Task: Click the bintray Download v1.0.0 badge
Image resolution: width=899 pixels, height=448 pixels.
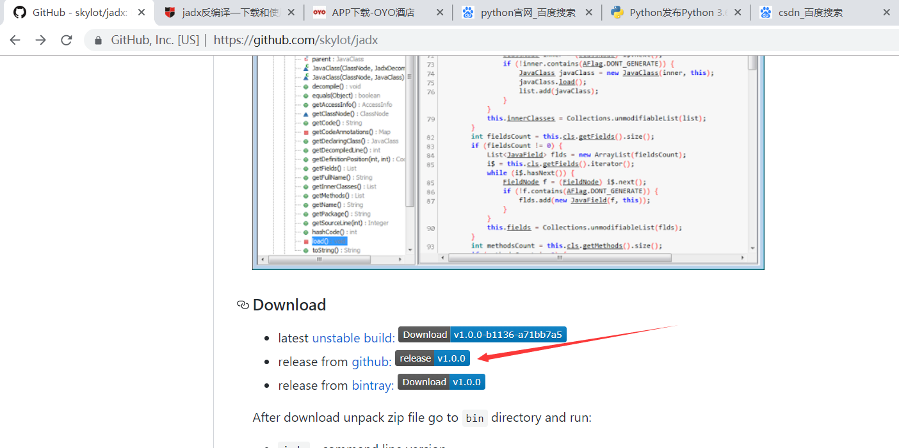Action: 441,382
